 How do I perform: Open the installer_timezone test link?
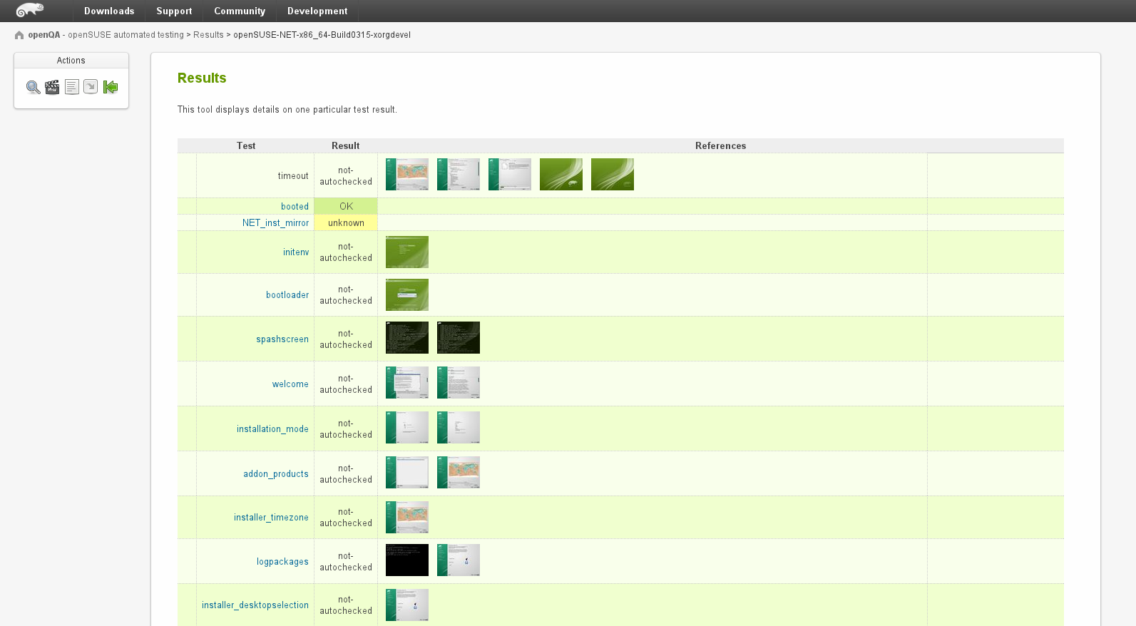[271, 518]
